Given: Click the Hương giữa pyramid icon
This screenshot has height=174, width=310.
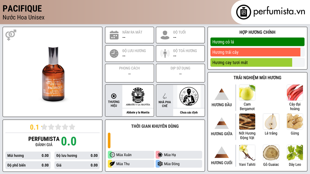Looking at the screenshot, I should 222,123.
